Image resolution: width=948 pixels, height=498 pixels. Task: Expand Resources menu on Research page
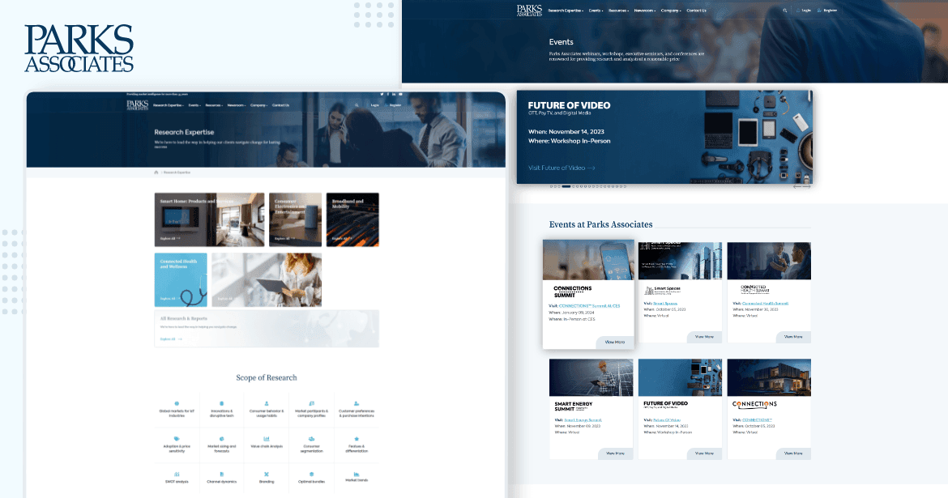(x=214, y=105)
